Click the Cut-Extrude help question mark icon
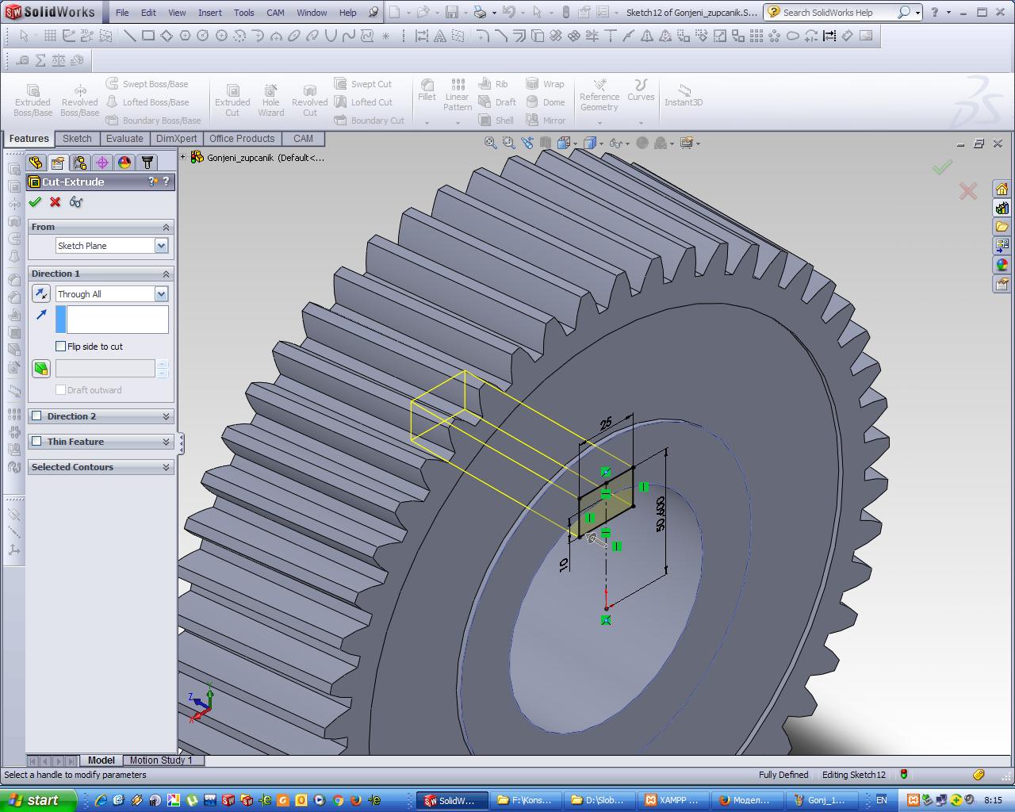The image size is (1015, 812). [x=167, y=182]
